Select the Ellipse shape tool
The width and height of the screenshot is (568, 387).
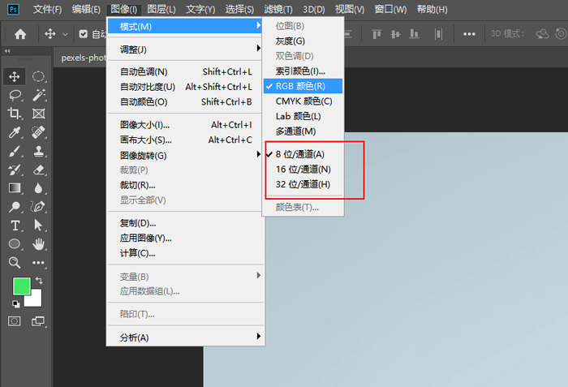[x=15, y=244]
